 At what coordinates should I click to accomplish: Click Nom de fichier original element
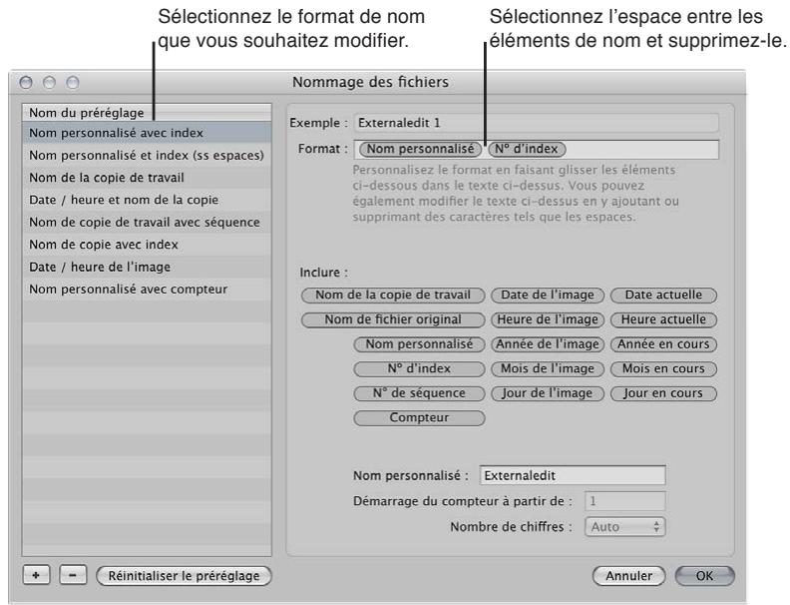tap(393, 319)
